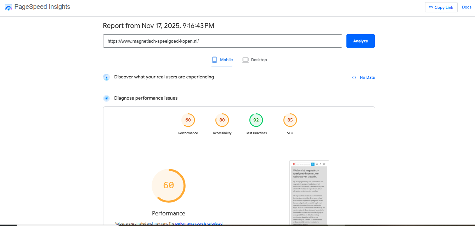This screenshot has height=226, width=475.
Task: Select the Performance score gauge 60
Action: tap(188, 120)
